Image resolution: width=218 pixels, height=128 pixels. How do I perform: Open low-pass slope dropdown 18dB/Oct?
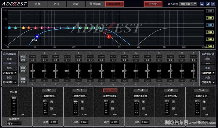(208, 73)
